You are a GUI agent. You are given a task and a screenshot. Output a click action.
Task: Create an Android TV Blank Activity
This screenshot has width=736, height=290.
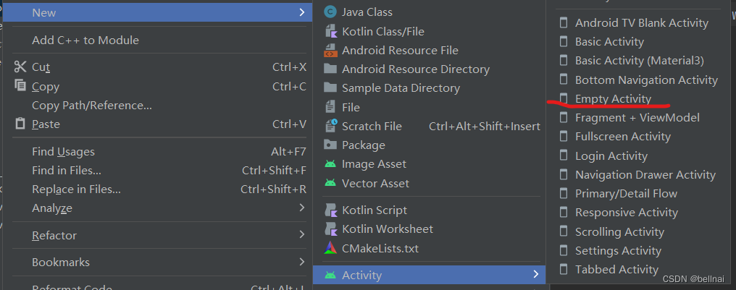[641, 23]
